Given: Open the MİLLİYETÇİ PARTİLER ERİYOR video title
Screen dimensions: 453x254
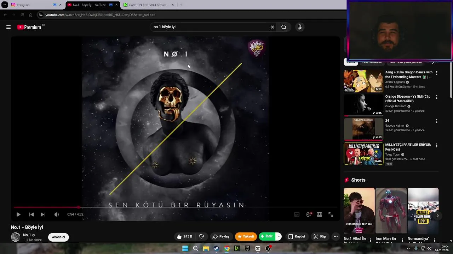Looking at the screenshot, I should point(408,147).
